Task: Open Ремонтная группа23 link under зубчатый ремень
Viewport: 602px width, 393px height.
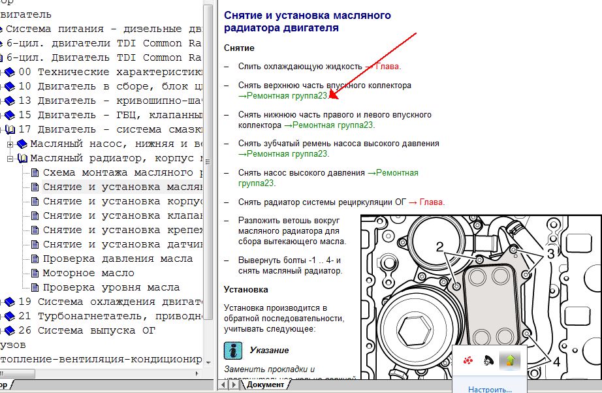Action: tap(283, 154)
